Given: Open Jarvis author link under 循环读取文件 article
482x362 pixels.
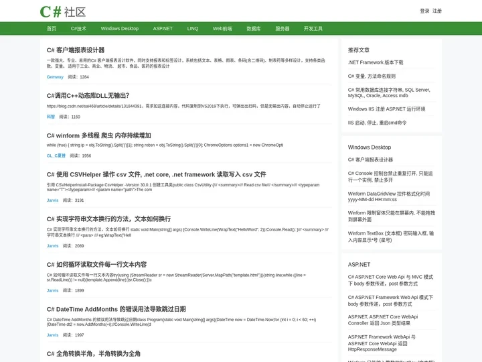Looking at the screenshot, I should pyautogui.click(x=52, y=290).
